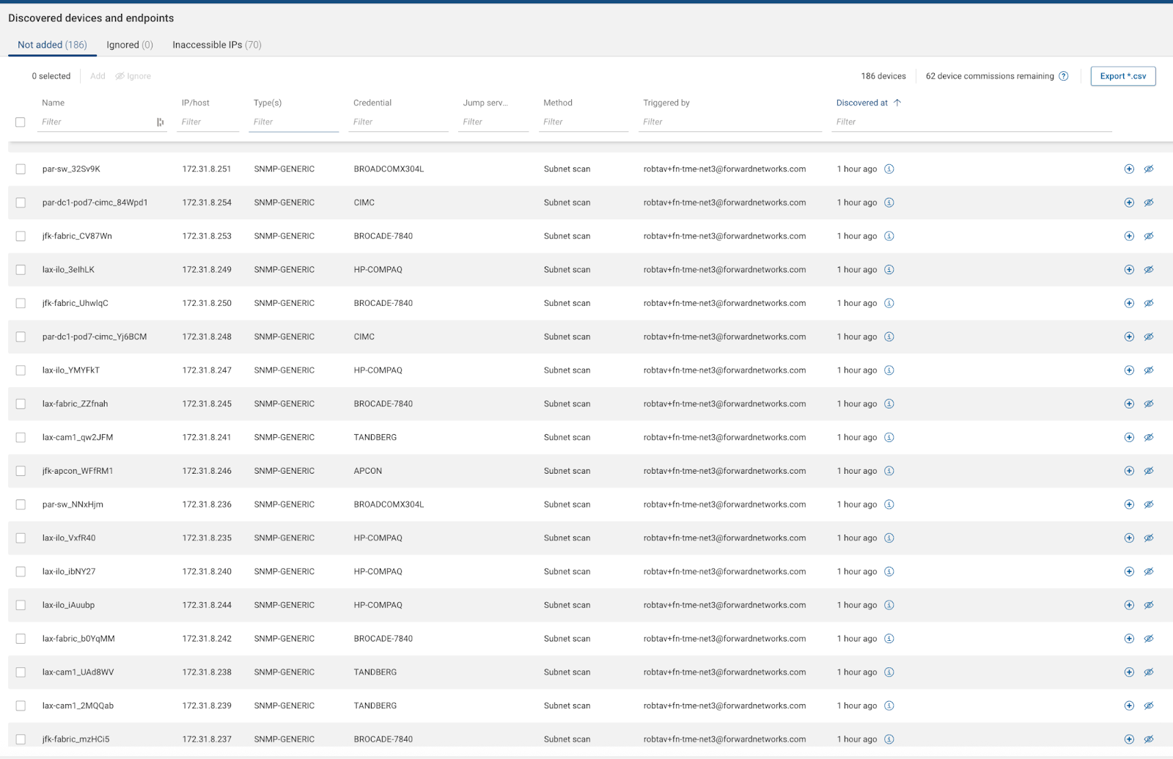Screen dimensions: 1173x759
Task: Click the Add button in selection bar
Action: (x=98, y=76)
